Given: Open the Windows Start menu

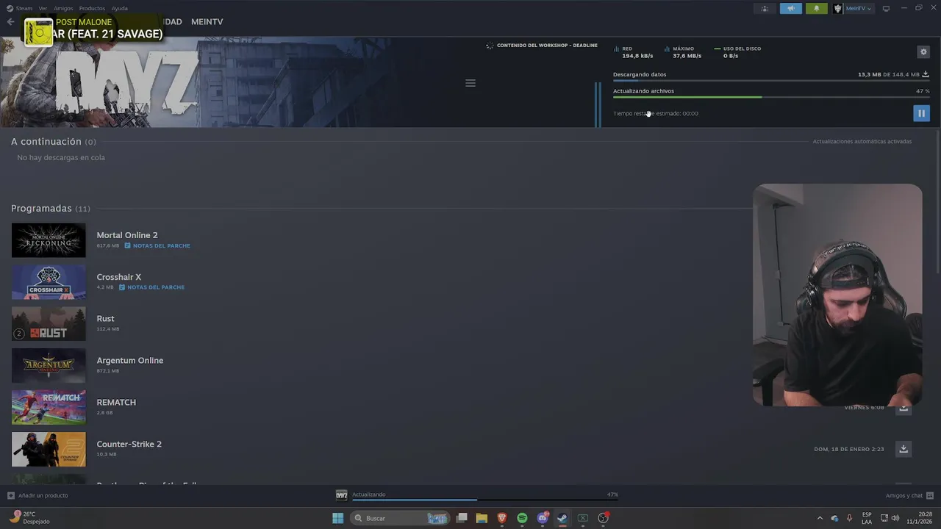Looking at the screenshot, I should [x=338, y=518].
